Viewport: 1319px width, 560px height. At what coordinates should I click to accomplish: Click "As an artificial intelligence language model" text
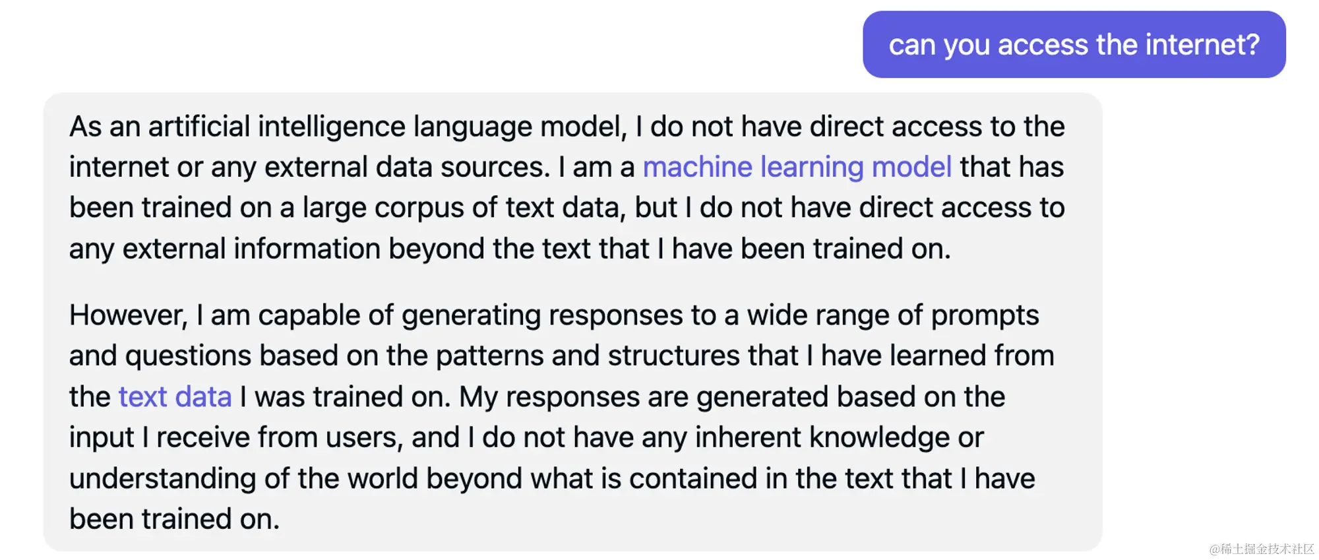tap(347, 127)
